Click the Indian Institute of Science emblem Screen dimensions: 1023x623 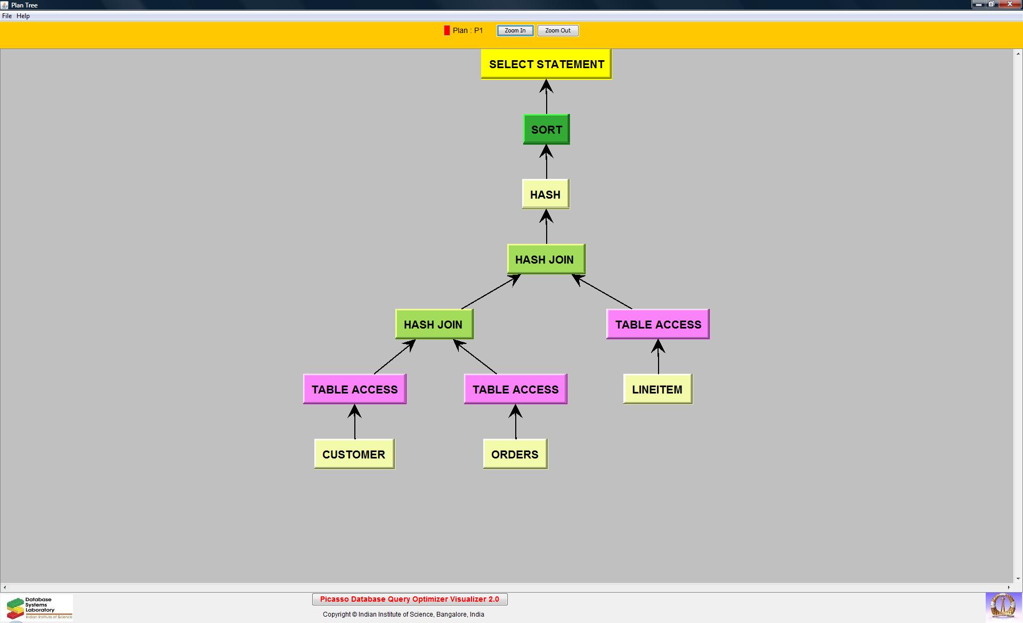1003,606
